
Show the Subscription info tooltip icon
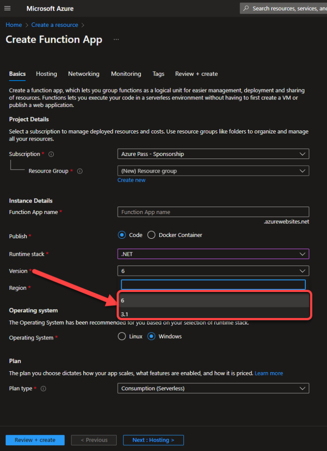(51, 154)
